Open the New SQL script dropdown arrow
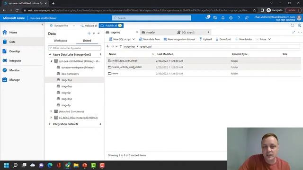Screen dimensions: 303x170 (134, 39)
